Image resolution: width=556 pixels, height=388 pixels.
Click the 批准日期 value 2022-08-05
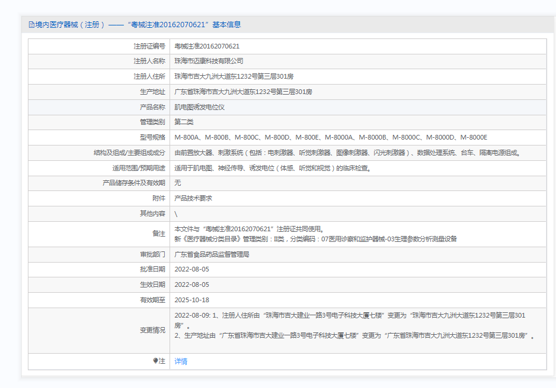click(191, 269)
